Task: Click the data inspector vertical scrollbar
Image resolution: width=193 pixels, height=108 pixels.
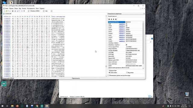Action: pos(143,43)
